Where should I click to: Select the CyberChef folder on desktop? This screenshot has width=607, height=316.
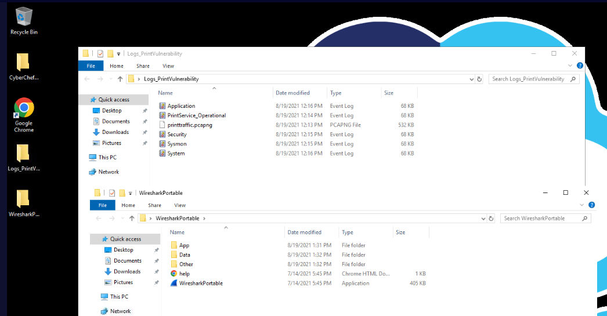[x=24, y=67]
